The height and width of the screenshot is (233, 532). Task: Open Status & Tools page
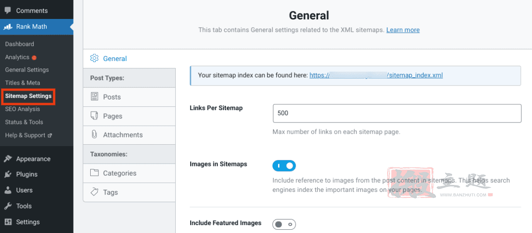(24, 122)
